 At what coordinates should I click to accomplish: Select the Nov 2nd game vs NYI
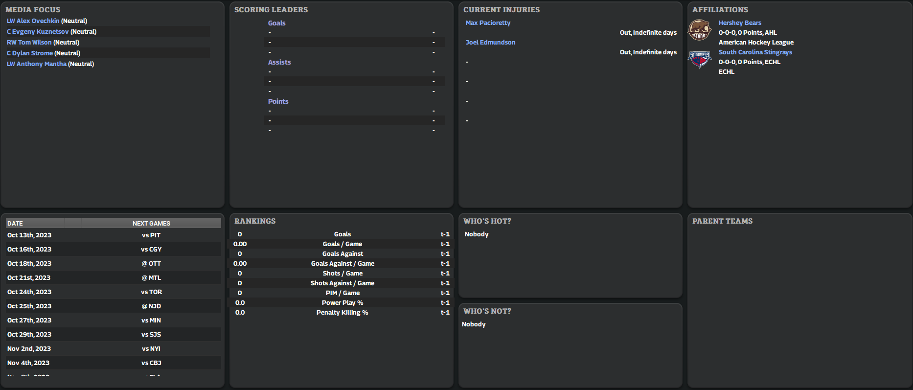click(113, 349)
